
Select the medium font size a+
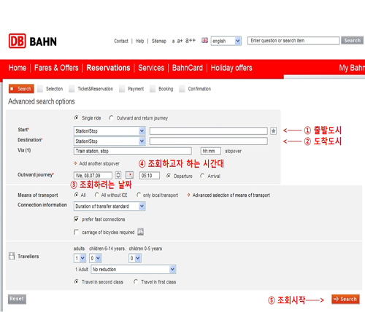[180, 41]
